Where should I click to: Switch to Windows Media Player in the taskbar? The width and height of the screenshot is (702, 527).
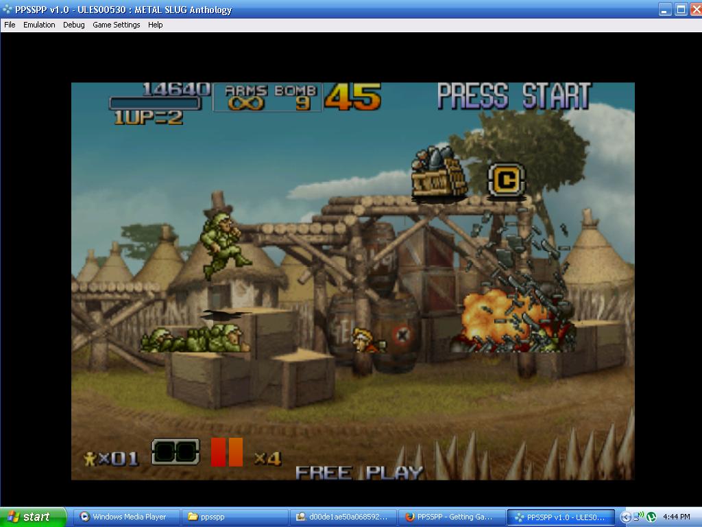[127, 517]
